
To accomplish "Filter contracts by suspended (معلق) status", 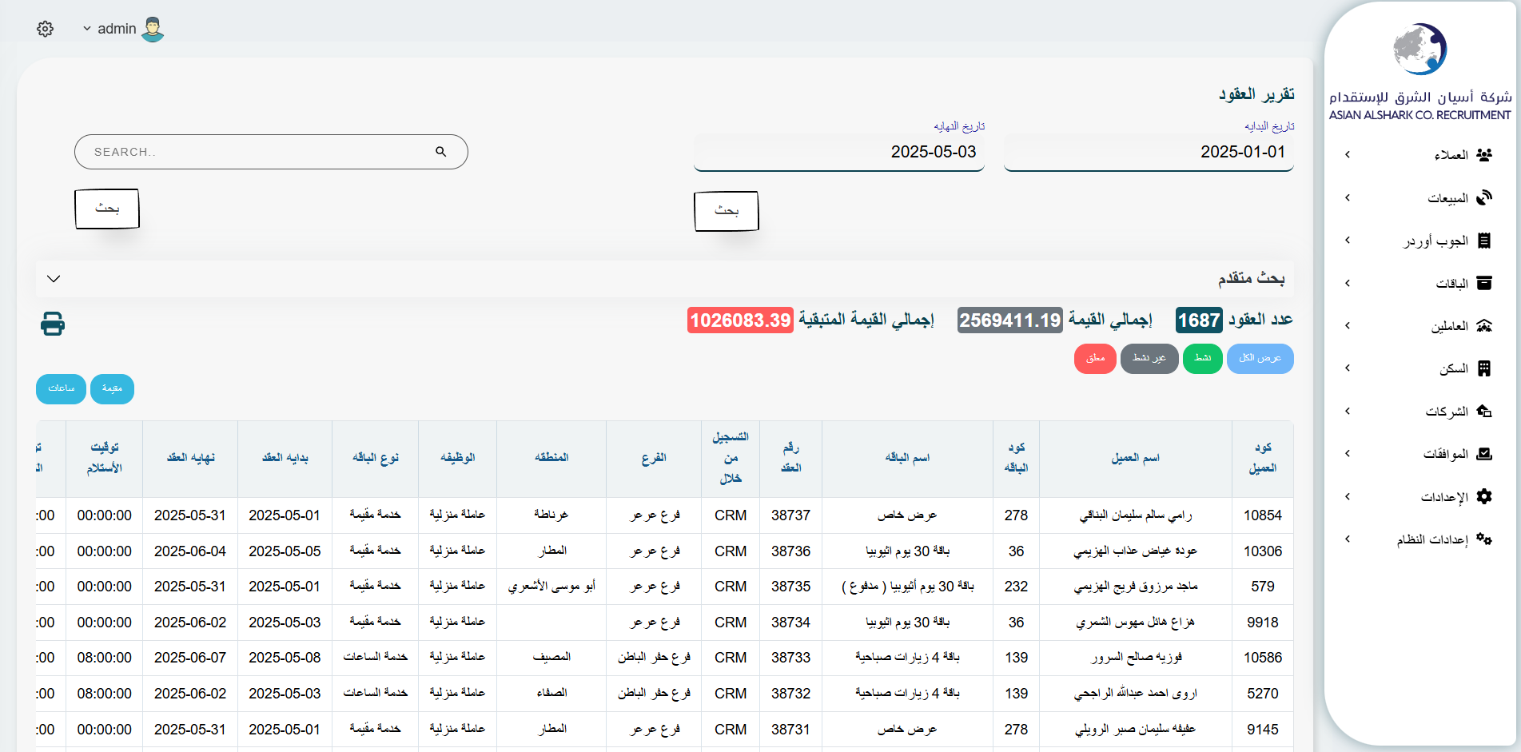I will (1095, 358).
